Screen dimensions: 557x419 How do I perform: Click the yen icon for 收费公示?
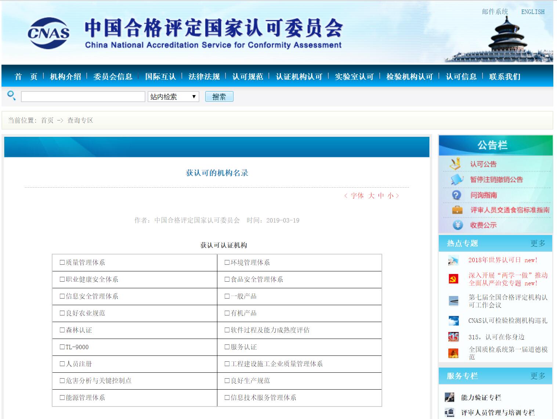[x=457, y=225]
